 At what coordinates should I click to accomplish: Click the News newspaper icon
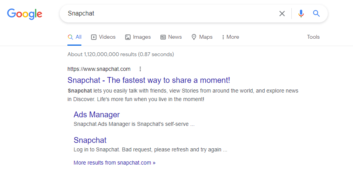click(163, 37)
